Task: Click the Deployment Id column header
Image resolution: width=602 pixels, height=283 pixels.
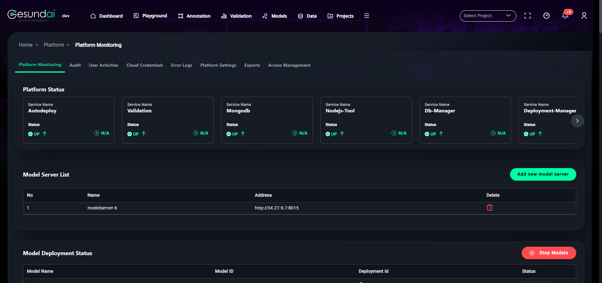Action: point(374,271)
